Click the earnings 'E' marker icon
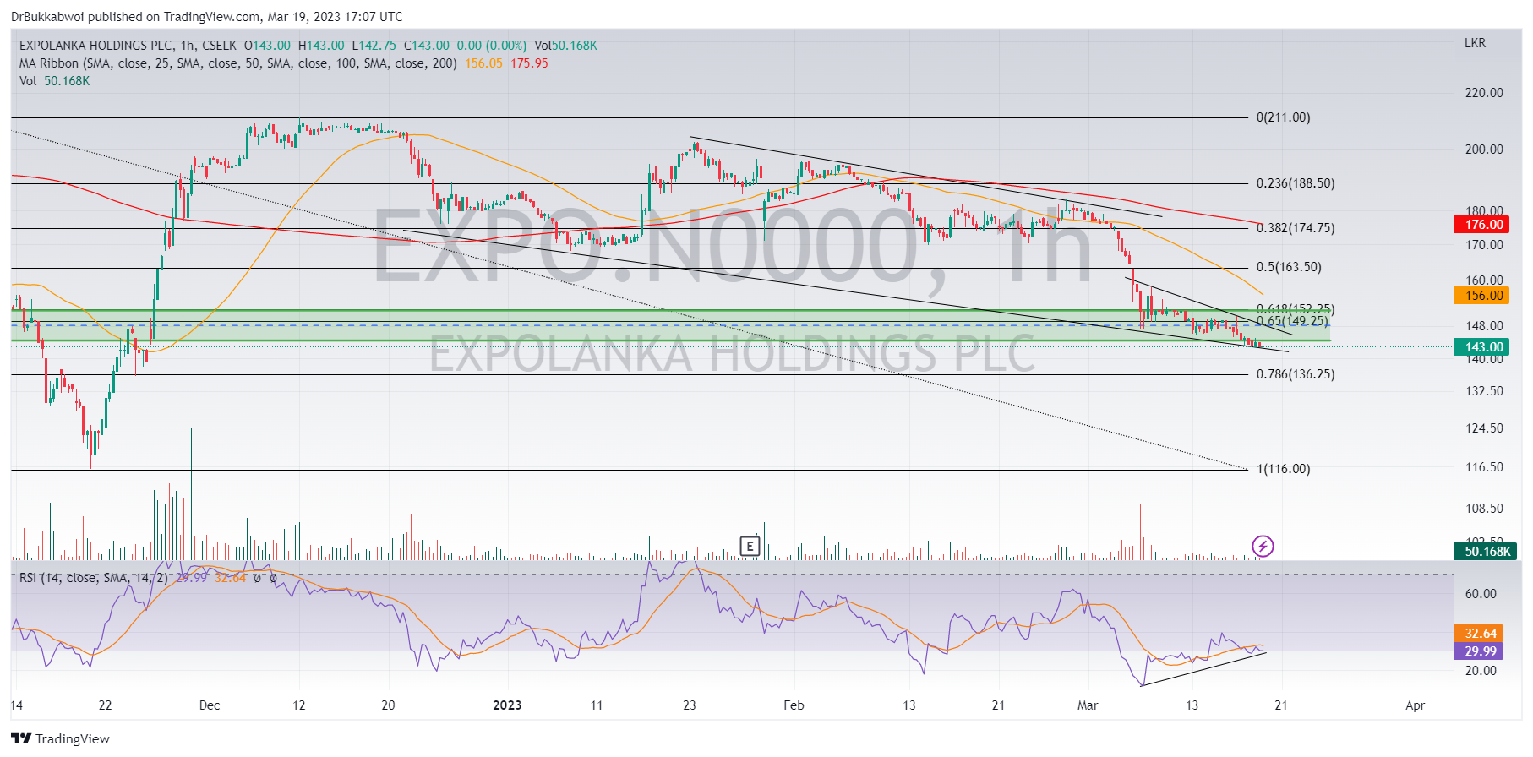 750,547
